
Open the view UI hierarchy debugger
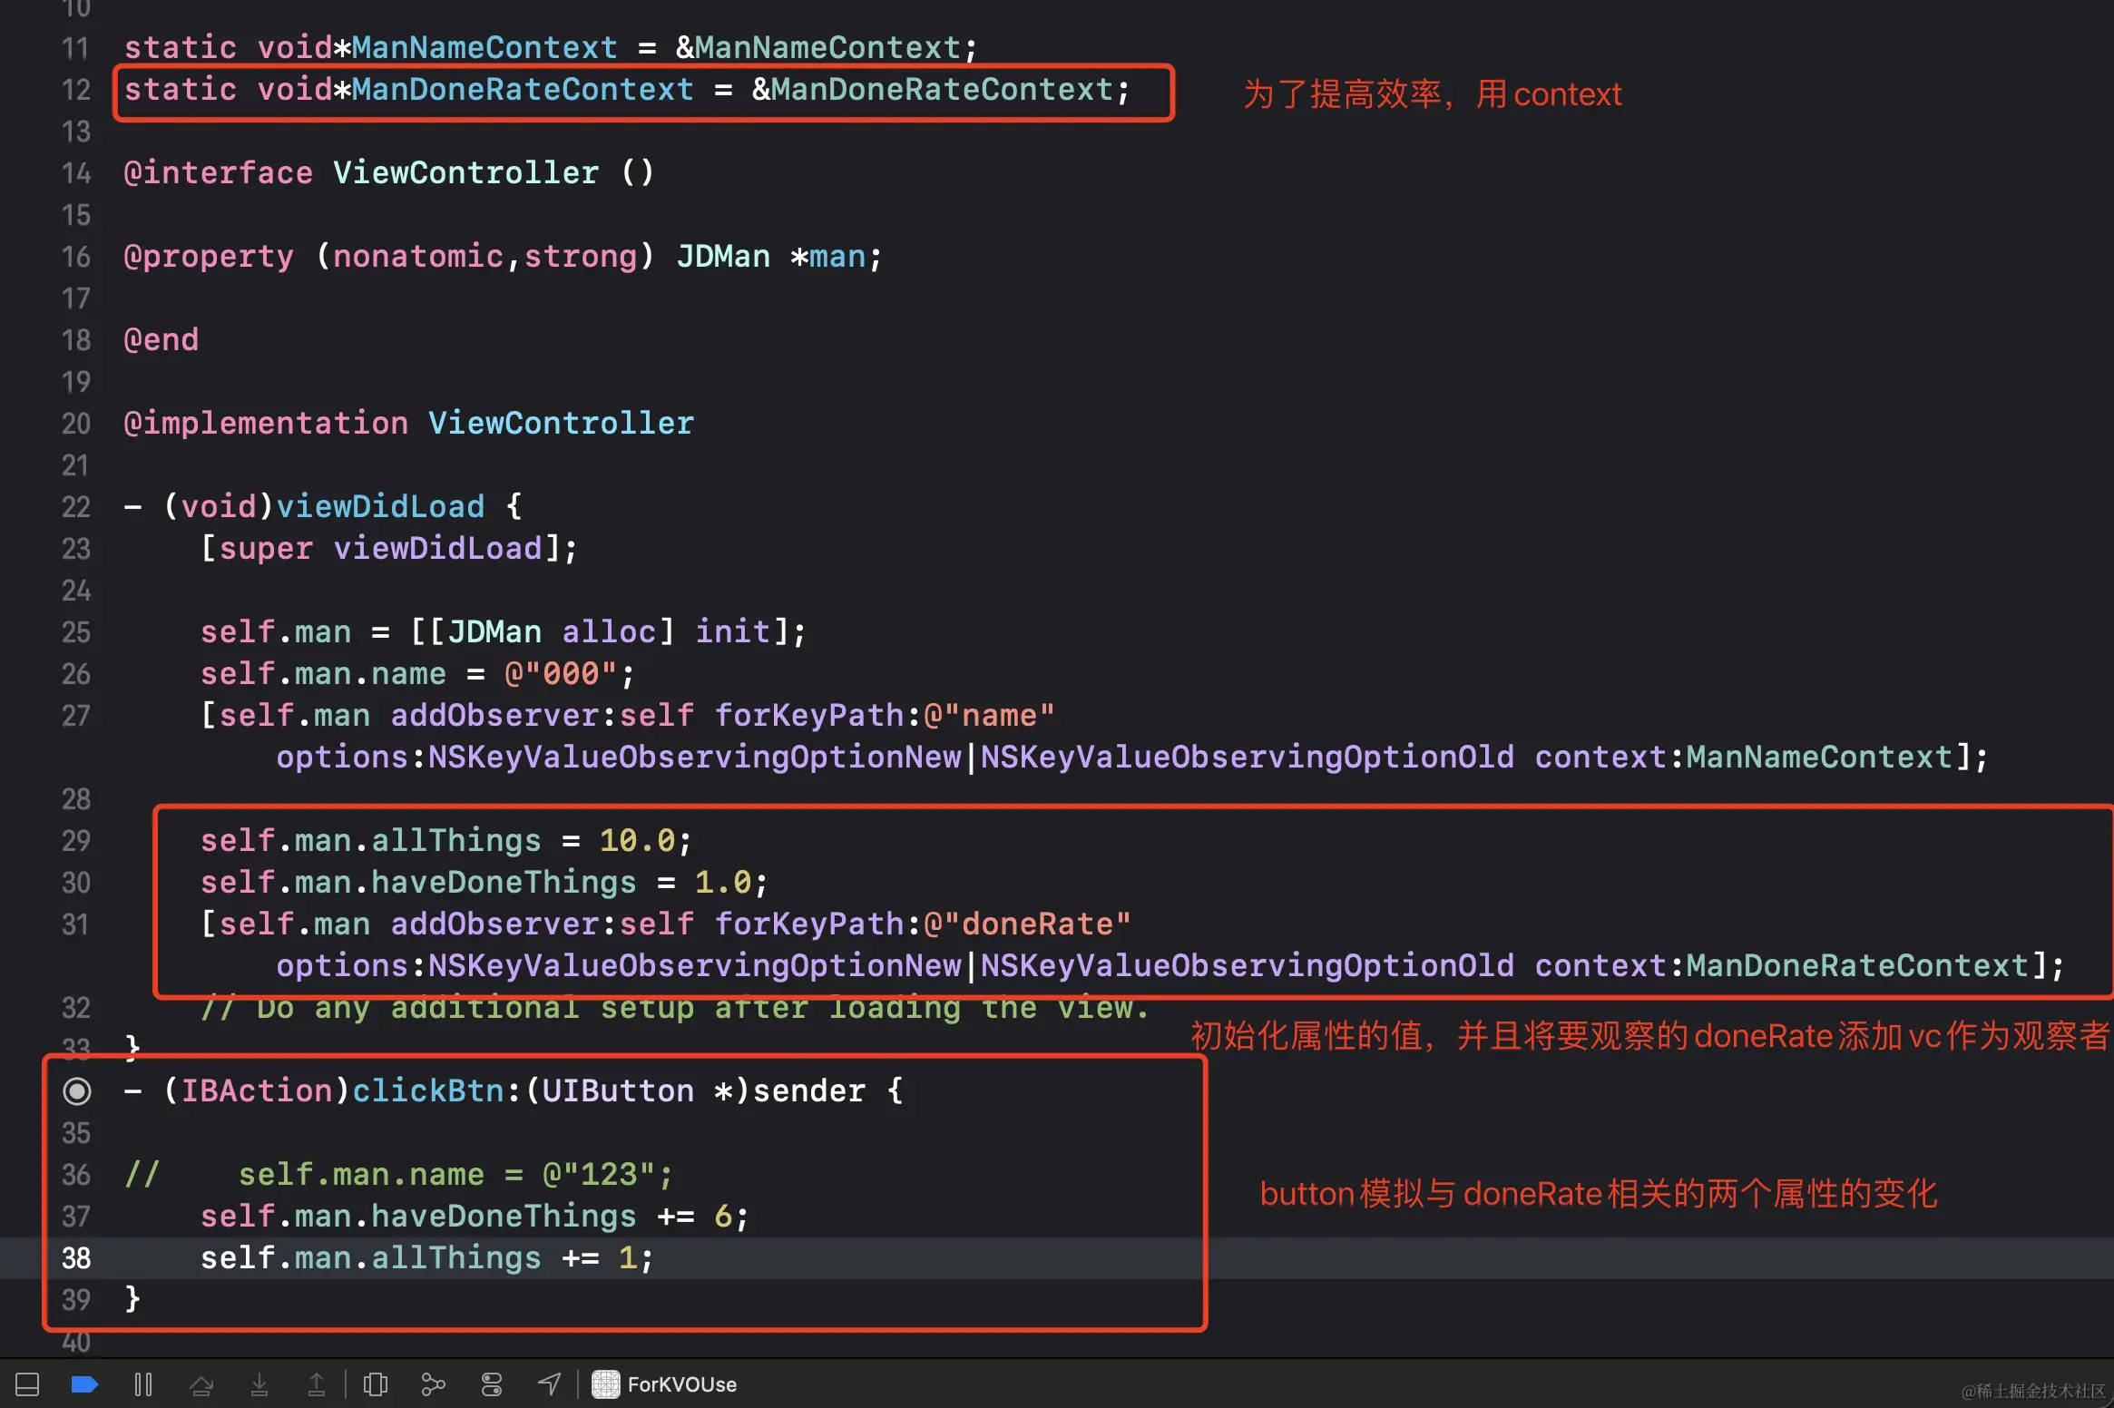click(376, 1384)
